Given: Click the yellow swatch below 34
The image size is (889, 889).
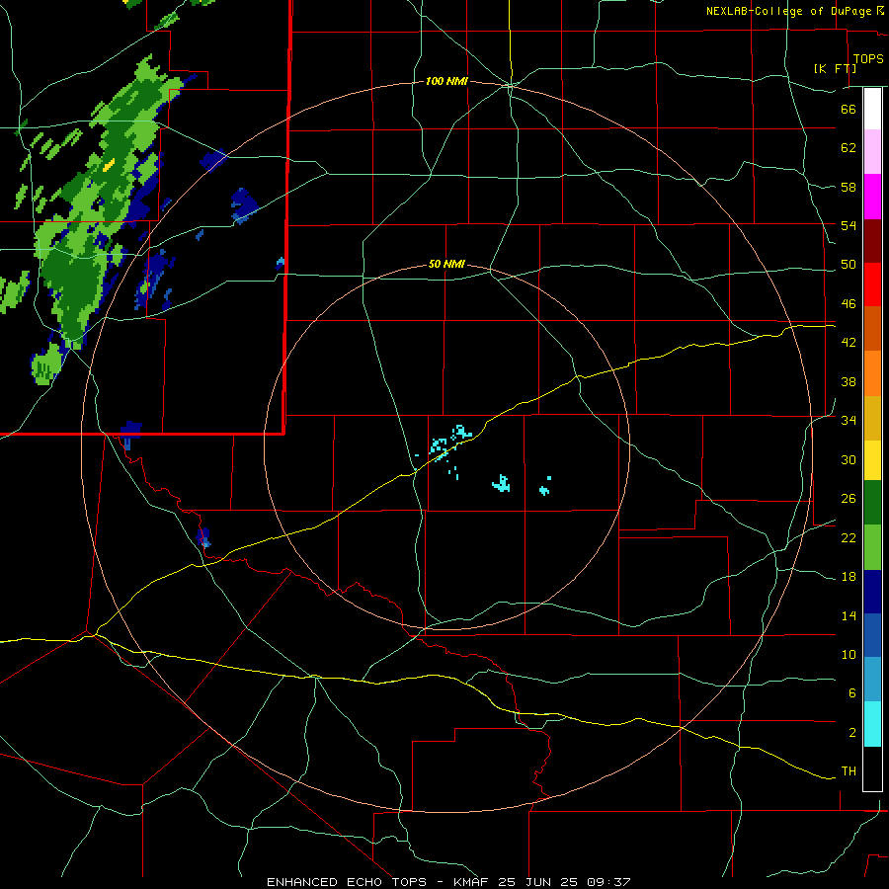Looking at the screenshot, I should click(x=872, y=460).
